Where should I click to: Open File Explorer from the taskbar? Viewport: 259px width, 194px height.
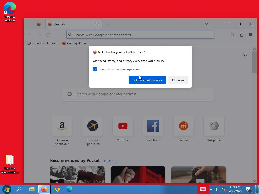[x=32, y=189]
